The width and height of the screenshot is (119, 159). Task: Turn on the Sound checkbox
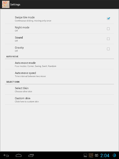point(108,39)
